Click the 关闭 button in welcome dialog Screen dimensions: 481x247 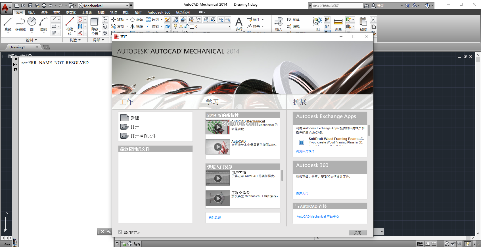pyautogui.click(x=357, y=233)
